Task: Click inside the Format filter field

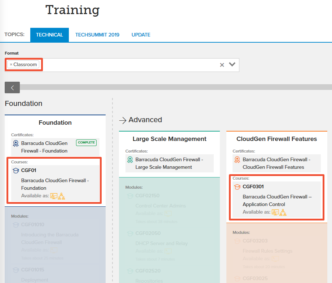Action: click(x=122, y=65)
